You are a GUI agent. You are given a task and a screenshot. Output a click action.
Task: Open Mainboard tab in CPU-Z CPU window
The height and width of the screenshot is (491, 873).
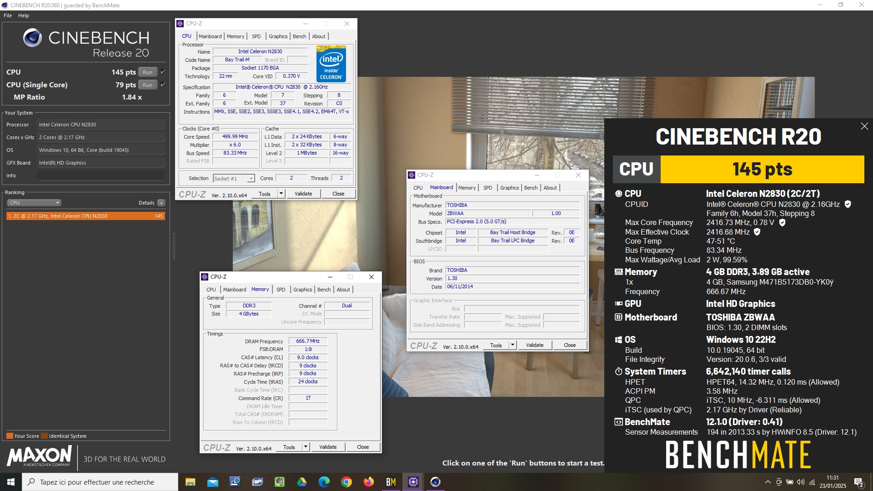point(210,36)
